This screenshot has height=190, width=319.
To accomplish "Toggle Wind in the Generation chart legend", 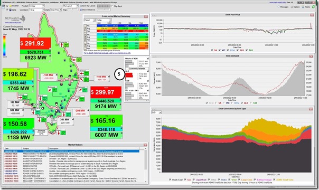I will coord(229,179).
